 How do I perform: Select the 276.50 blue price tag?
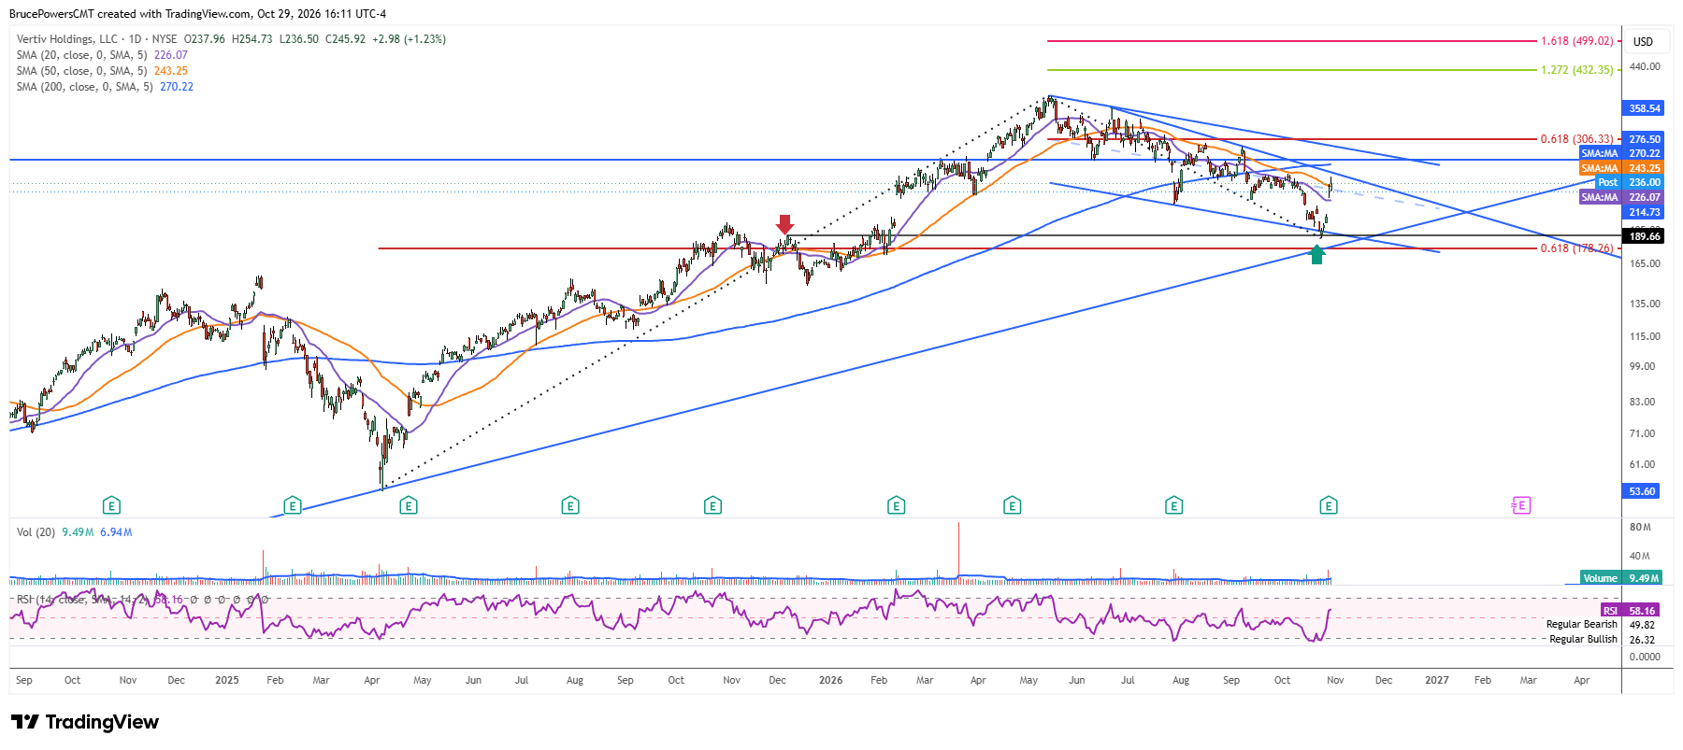[1645, 139]
